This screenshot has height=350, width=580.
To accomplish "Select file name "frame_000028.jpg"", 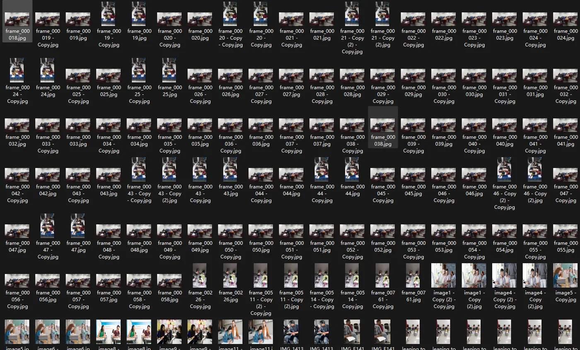I will click(x=352, y=91).
